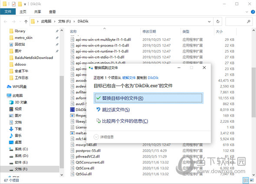Select drive 系统 (C:) in sidebar
The width and height of the screenshot is (256, 184).
tap(21, 149)
